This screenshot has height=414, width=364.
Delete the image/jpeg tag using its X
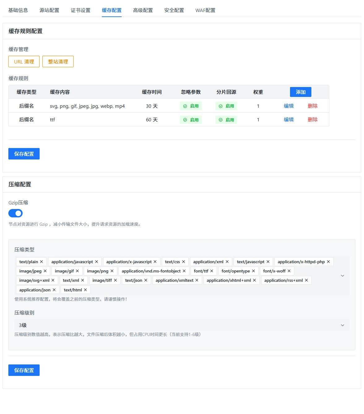point(45,271)
